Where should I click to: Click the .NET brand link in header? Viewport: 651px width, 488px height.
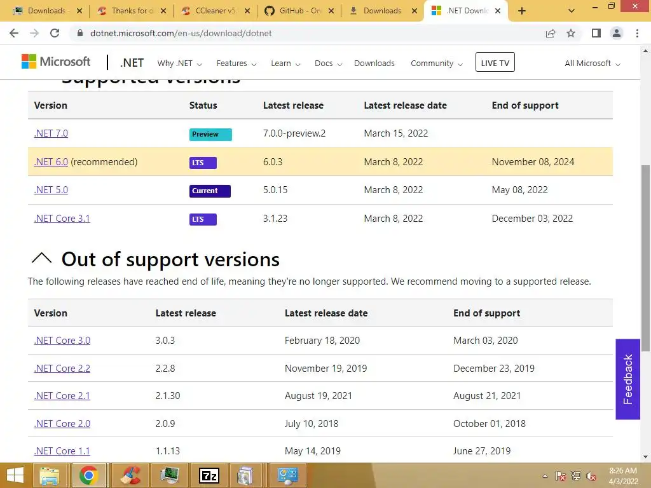(x=132, y=63)
